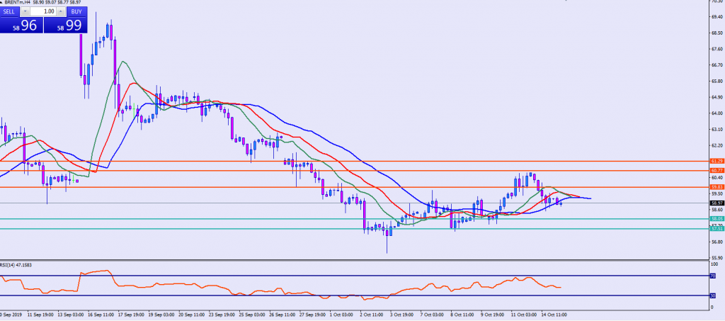Click the BUY button
725x321 pixels.
pyautogui.click(x=75, y=12)
